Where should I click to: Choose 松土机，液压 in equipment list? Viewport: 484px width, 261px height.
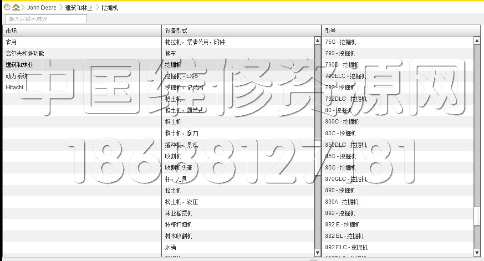pyautogui.click(x=181, y=202)
